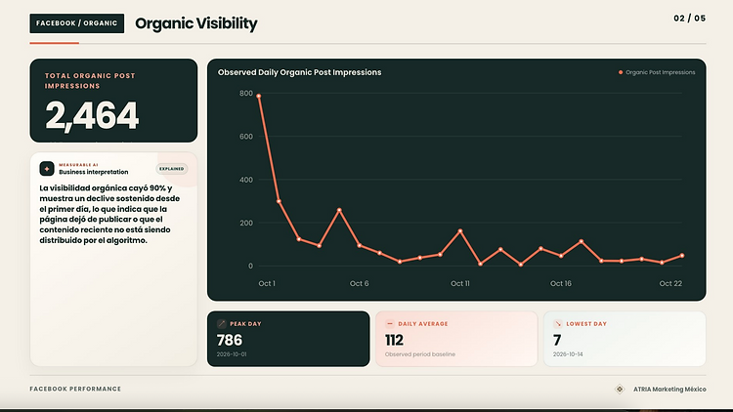733x412 pixels.
Task: Click the last data point at Oct 22
Action: coord(682,256)
